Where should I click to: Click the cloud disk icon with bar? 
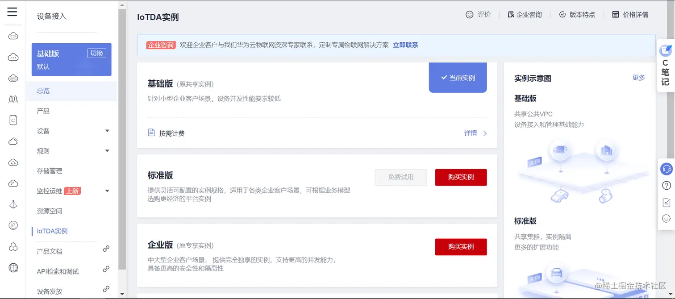point(13,78)
